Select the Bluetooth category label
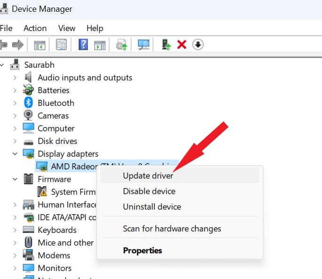The width and height of the screenshot is (322, 279). pyautogui.click(x=56, y=103)
